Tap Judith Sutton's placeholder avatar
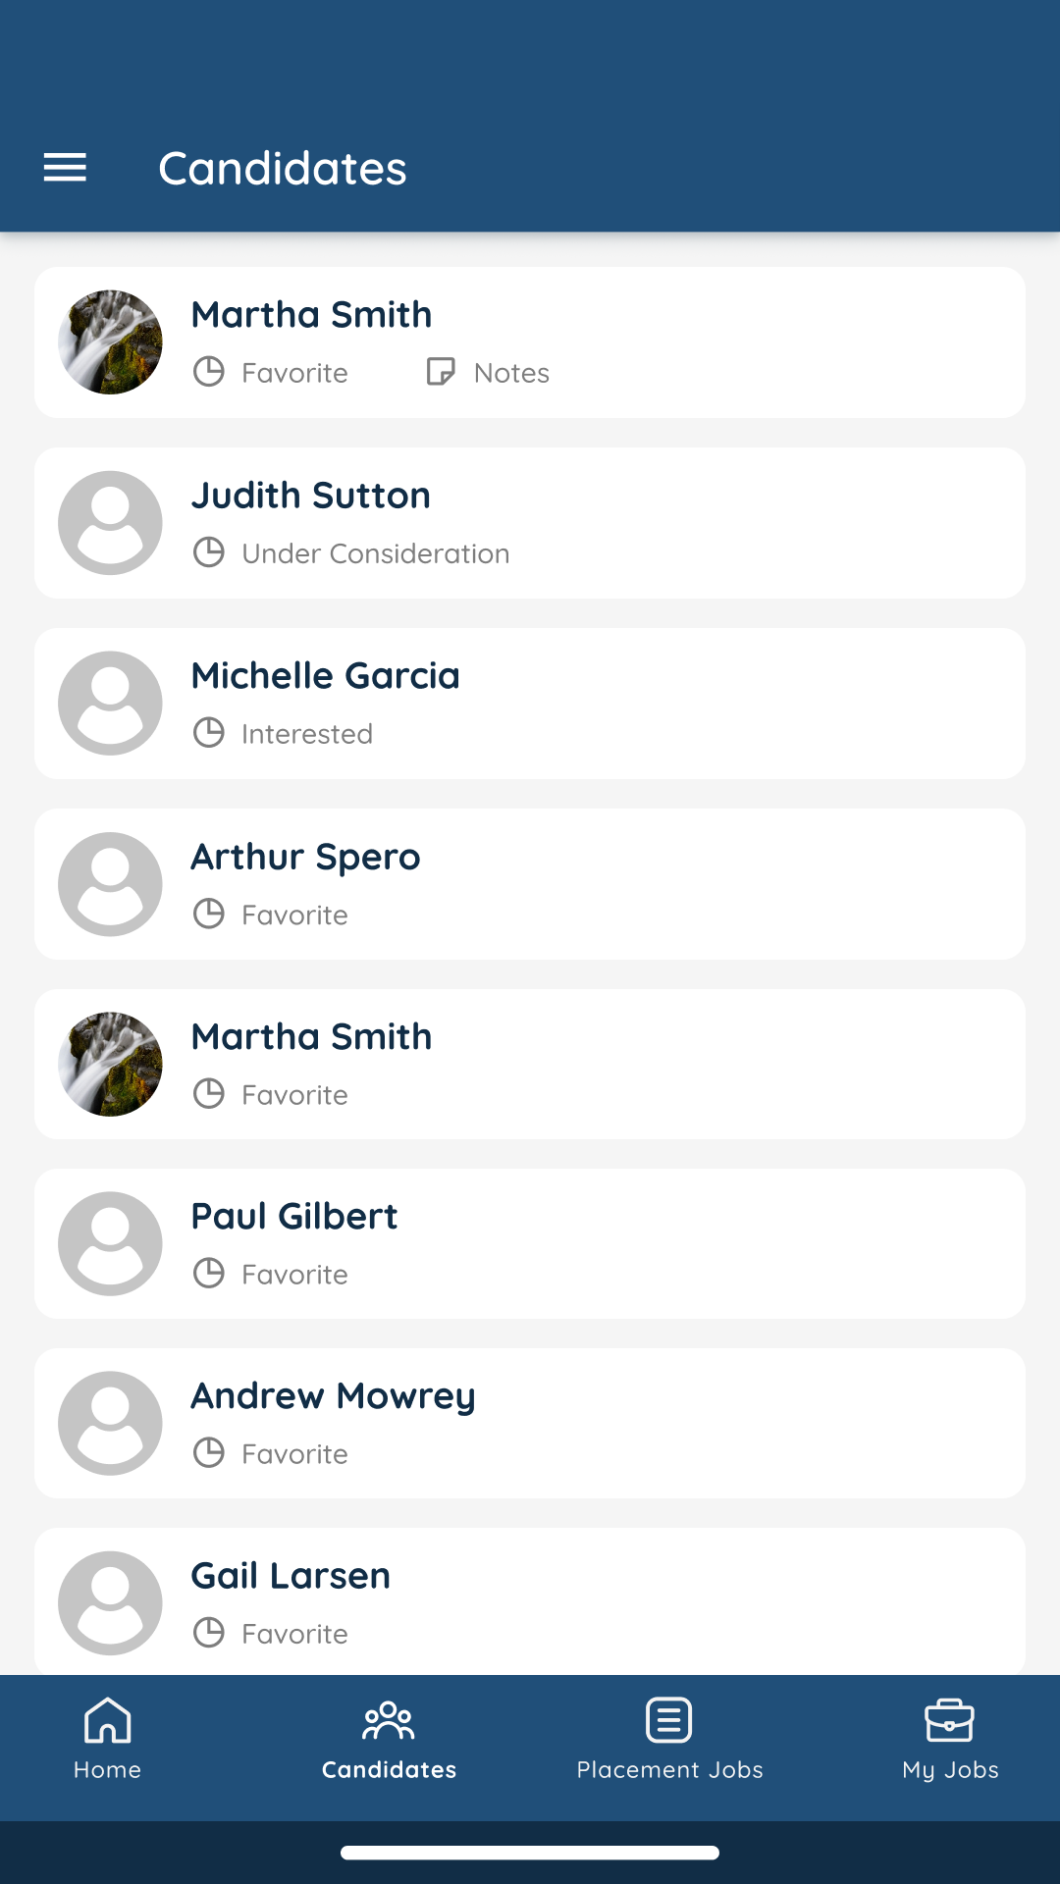The width and height of the screenshot is (1060, 1884). pyautogui.click(x=110, y=523)
